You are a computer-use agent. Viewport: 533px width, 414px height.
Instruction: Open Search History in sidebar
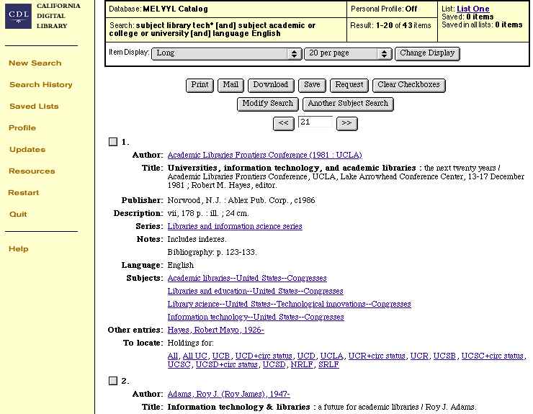pyautogui.click(x=40, y=85)
